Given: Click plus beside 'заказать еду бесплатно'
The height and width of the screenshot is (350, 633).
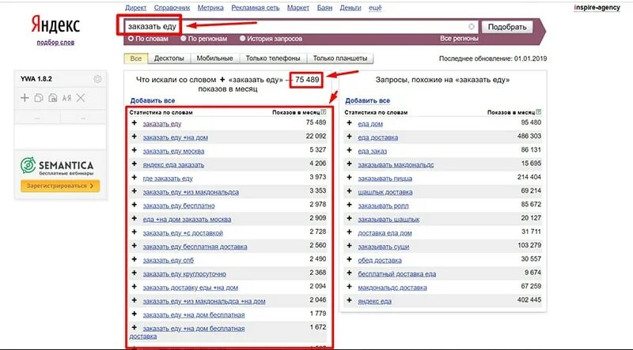Looking at the screenshot, I should [x=135, y=205].
